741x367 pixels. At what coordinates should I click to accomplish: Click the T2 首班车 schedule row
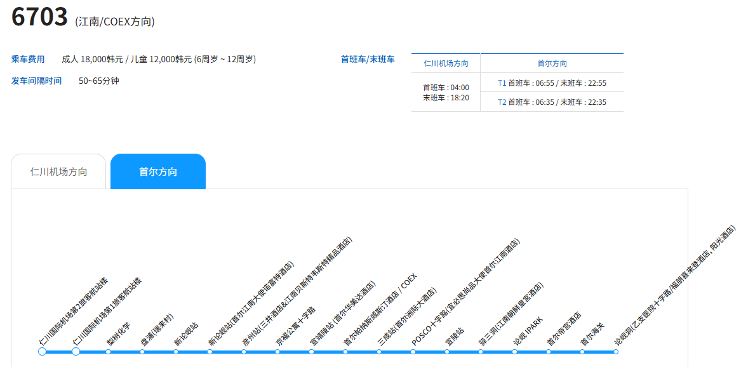[x=552, y=102]
